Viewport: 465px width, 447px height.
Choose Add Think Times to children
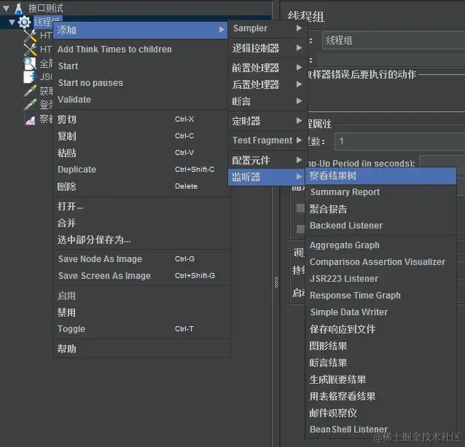pos(141,50)
